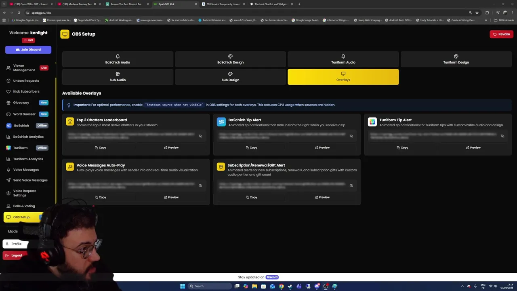Bookmark this page with star icon
The width and height of the screenshot is (517, 291).
(477, 13)
